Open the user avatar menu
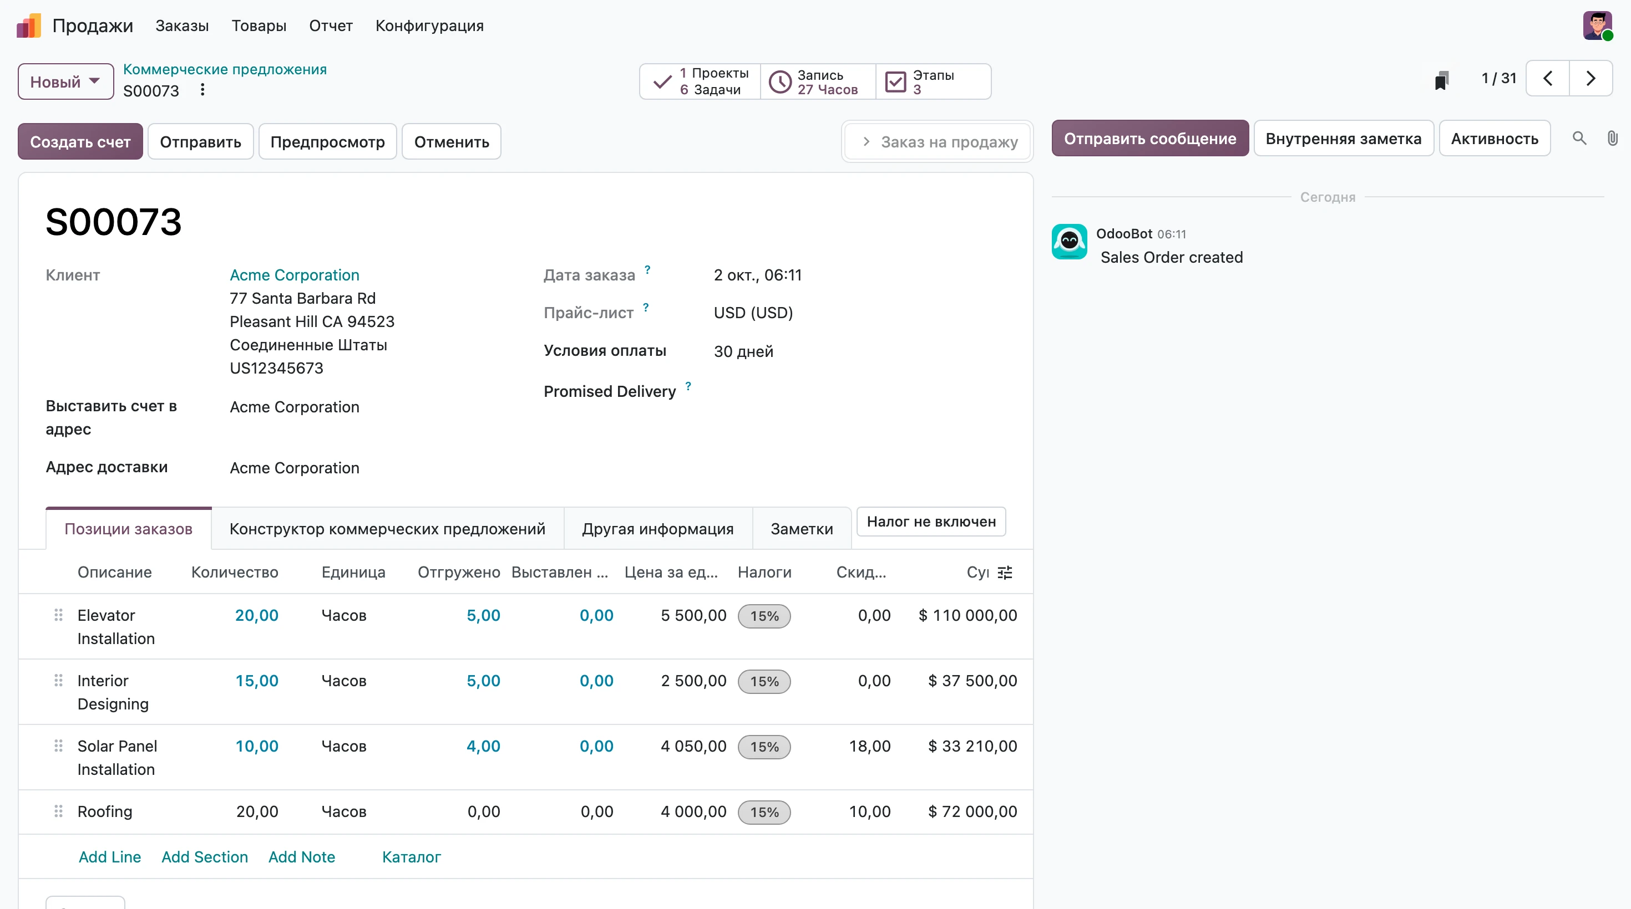Screen dimensions: 1631x909 pos(1598,26)
